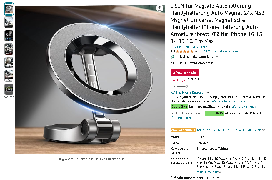Play the product video thumbnail
Image resolution: width=272 pixels, height=180 pixels.
tap(9, 89)
